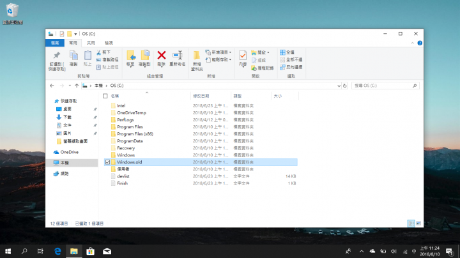Expand the Easy access (輕鬆存取) dropdown
Viewport: 460px width, 258px height.
point(218,59)
